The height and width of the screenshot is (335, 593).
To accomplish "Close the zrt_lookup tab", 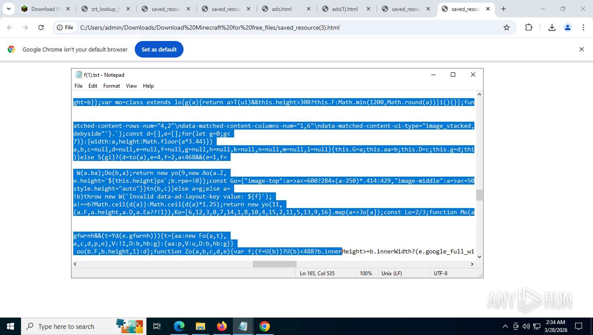I will tap(128, 9).
